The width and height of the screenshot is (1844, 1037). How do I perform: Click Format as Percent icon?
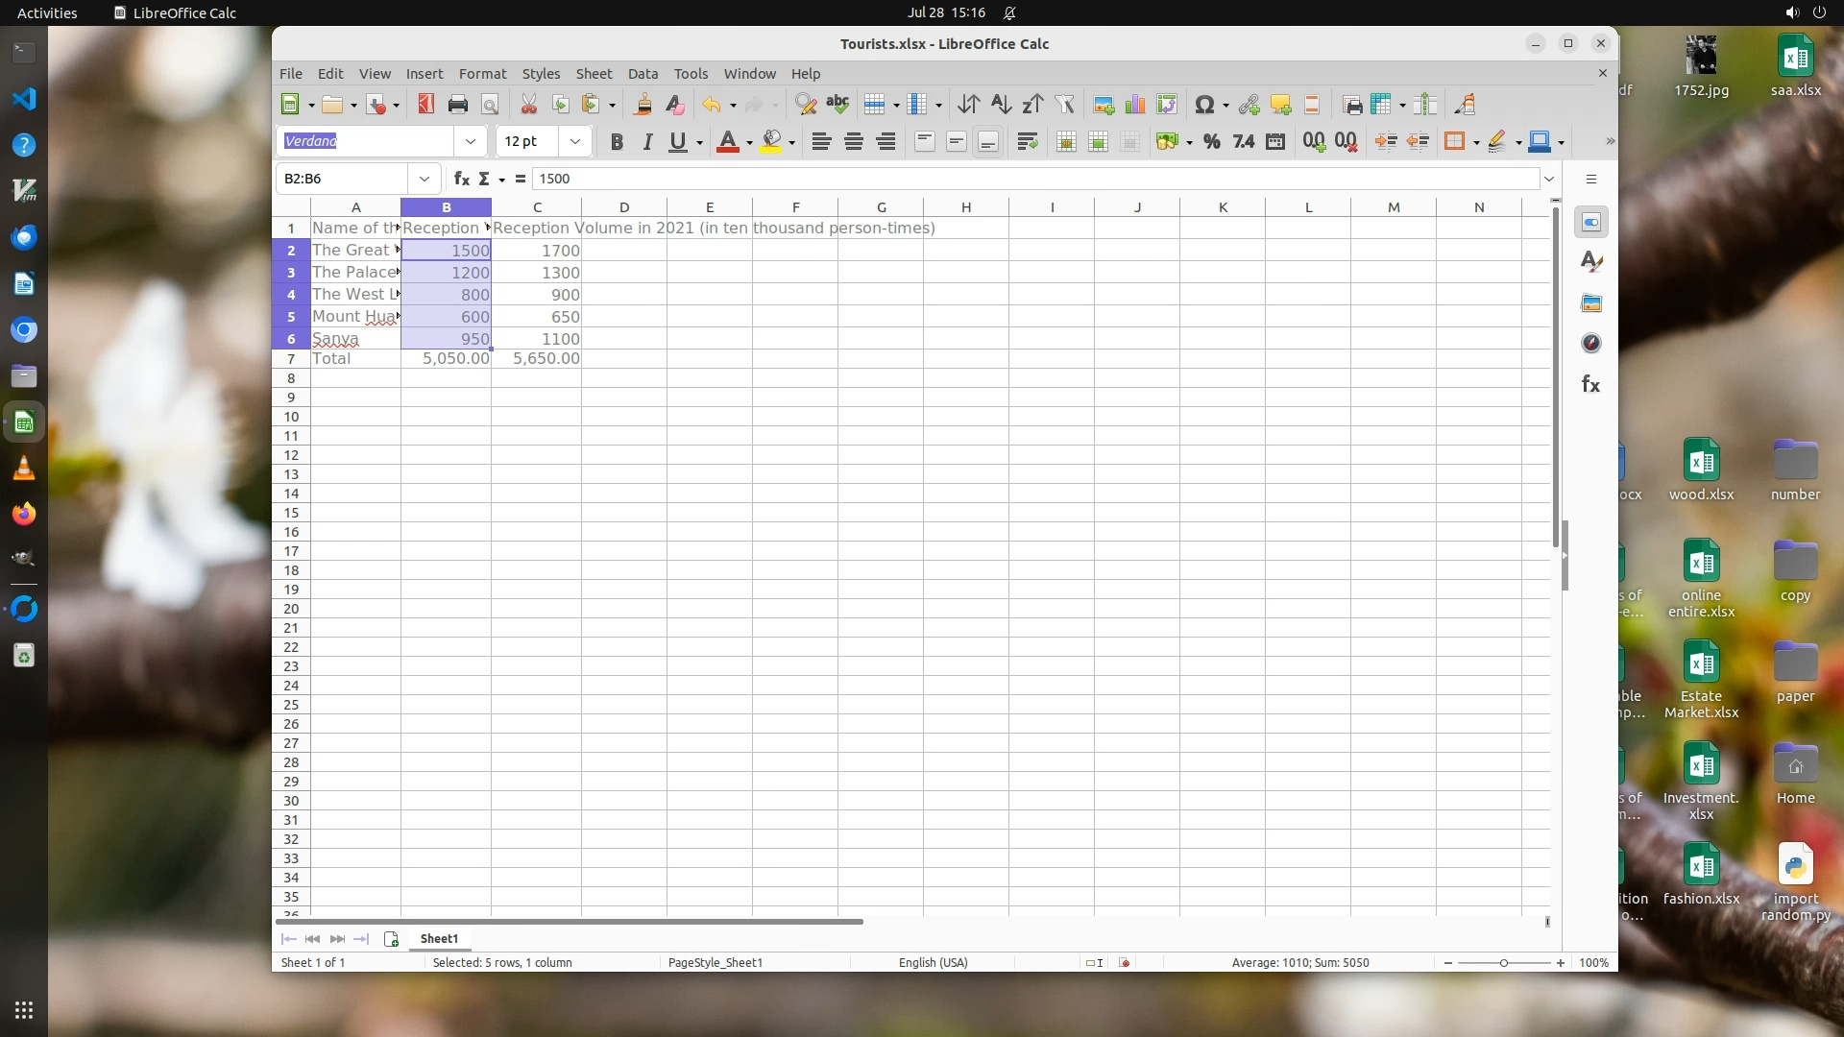(x=1212, y=142)
